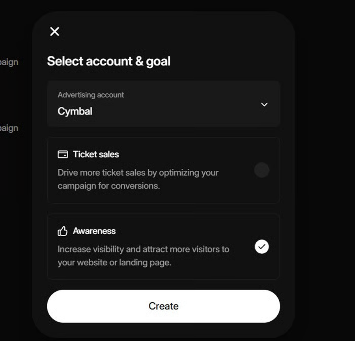Expand the Advertising account chevron arrow
The width and height of the screenshot is (355, 341).
click(264, 104)
